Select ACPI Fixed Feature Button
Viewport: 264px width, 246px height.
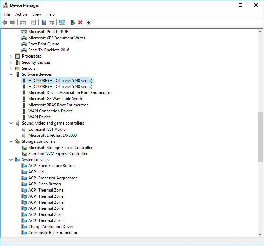[x=51, y=166]
